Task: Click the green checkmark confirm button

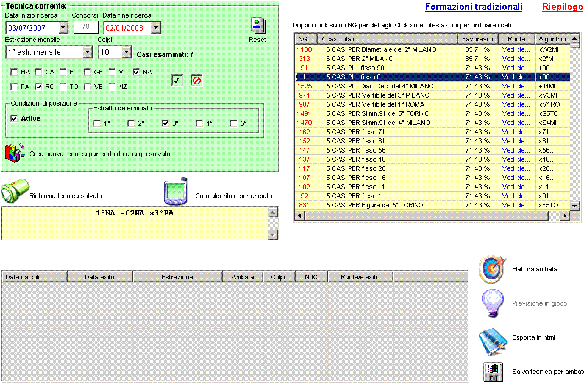Action: point(177,81)
